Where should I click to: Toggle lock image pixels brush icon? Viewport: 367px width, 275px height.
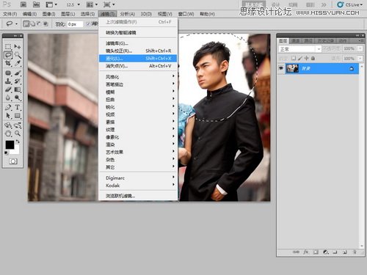pyautogui.click(x=300, y=58)
